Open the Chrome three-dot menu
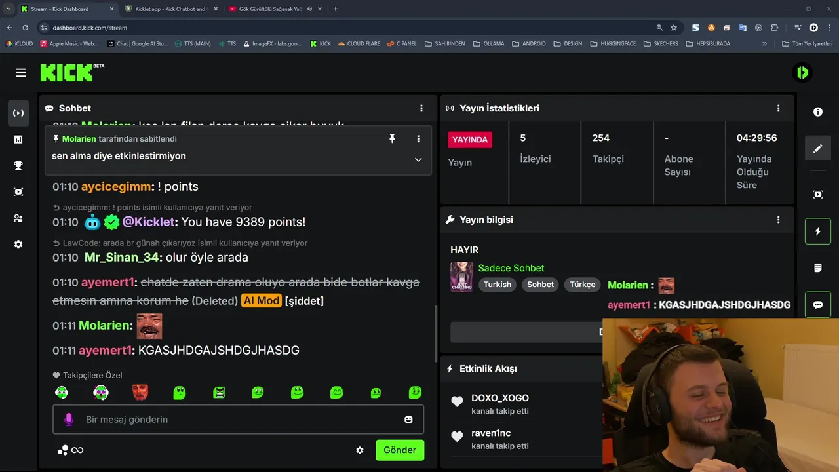The image size is (839, 472). click(x=829, y=28)
